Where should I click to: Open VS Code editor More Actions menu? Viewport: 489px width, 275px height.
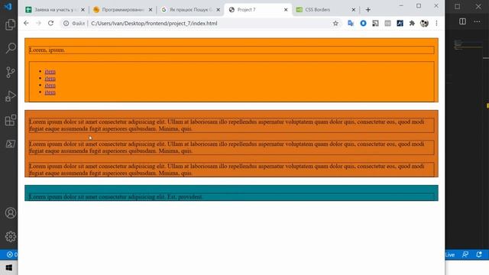click(477, 21)
